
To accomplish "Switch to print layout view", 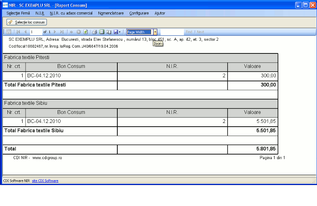I will coord(102,32).
